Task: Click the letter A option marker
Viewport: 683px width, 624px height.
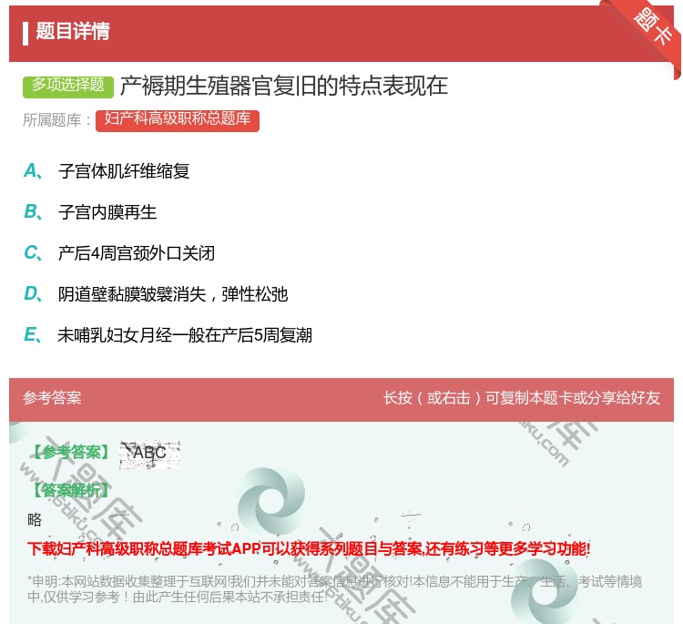Action: click(34, 171)
